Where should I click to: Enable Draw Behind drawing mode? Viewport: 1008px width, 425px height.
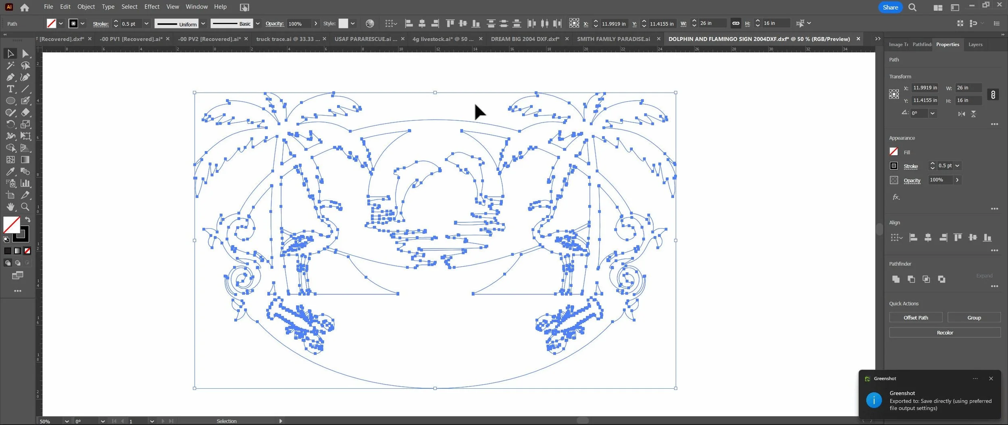pyautogui.click(x=18, y=263)
